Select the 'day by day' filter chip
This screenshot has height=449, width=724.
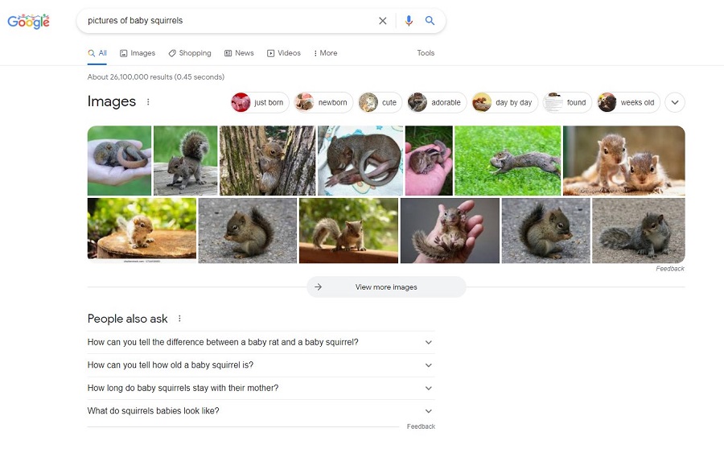pyautogui.click(x=504, y=102)
